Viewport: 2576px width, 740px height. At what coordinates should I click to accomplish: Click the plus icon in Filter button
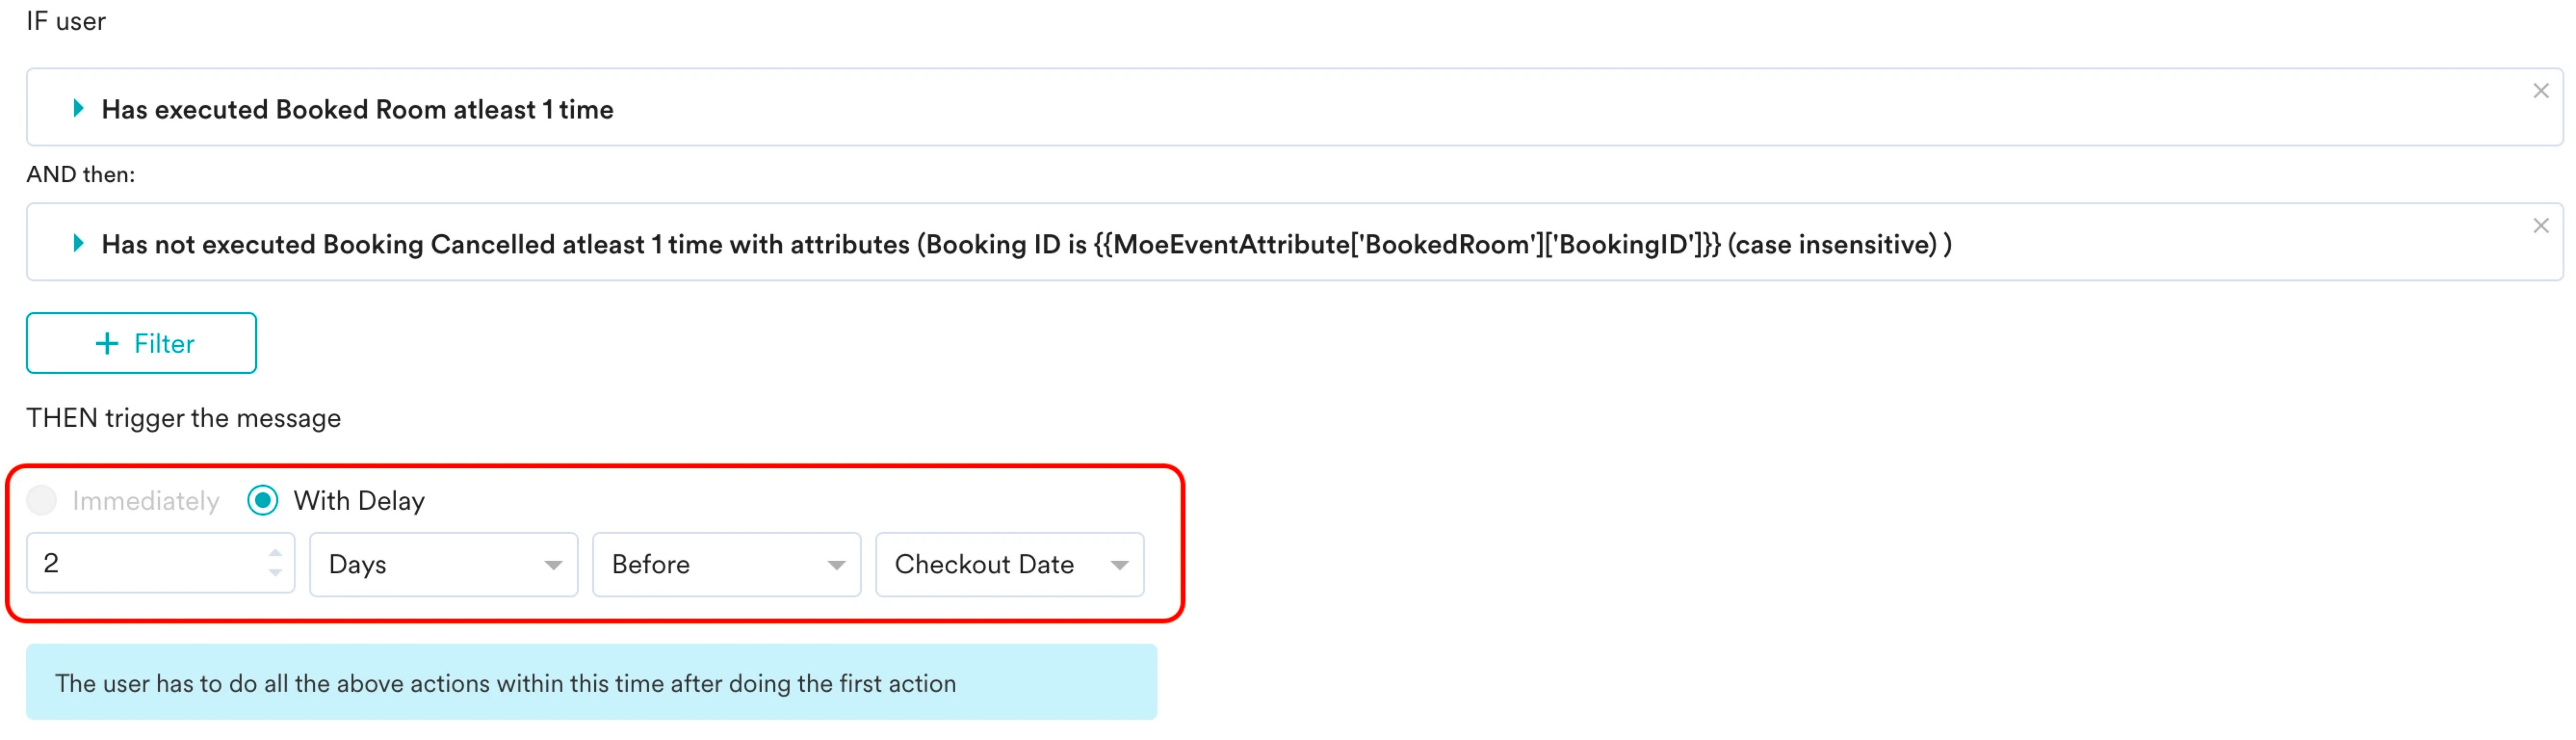pyautogui.click(x=106, y=344)
